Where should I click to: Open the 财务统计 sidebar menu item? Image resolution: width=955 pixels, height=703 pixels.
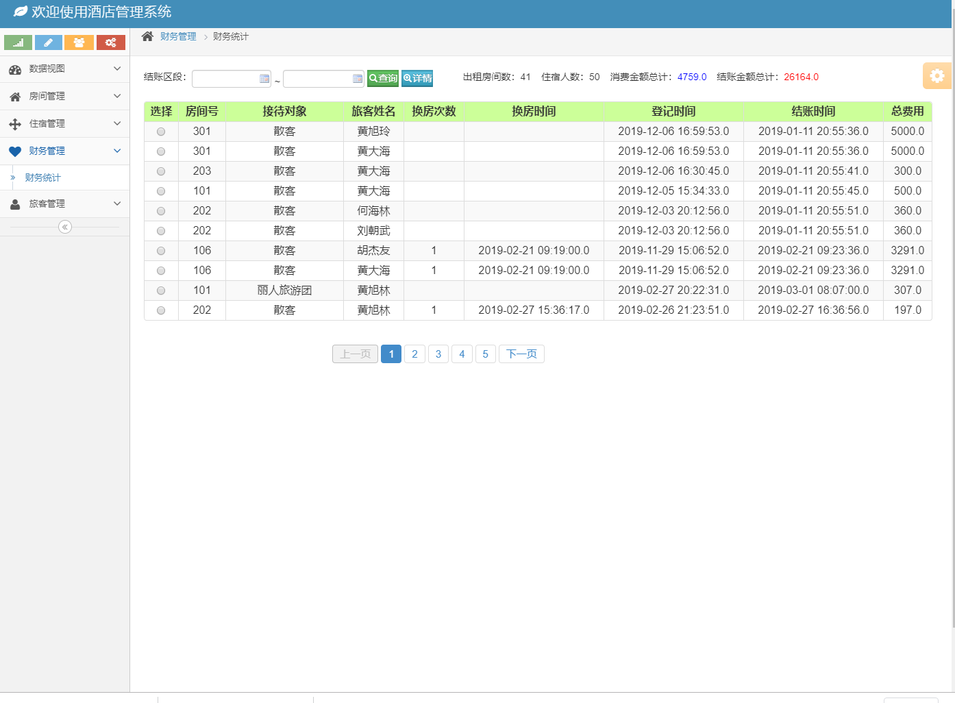point(41,177)
